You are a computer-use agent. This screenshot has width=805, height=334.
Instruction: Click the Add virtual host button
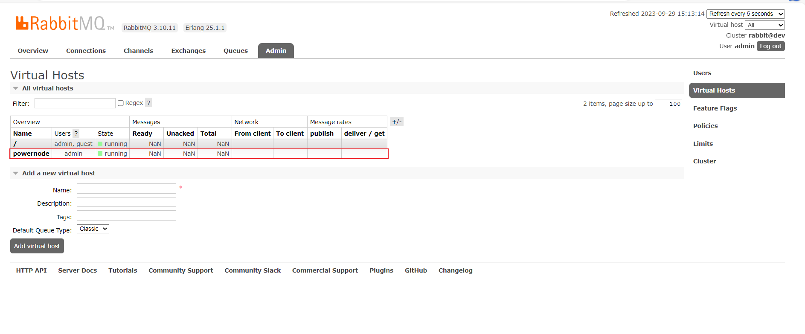click(37, 246)
